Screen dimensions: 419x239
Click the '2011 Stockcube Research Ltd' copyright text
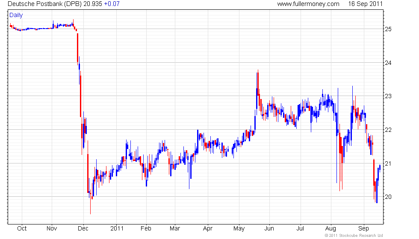[354, 236]
